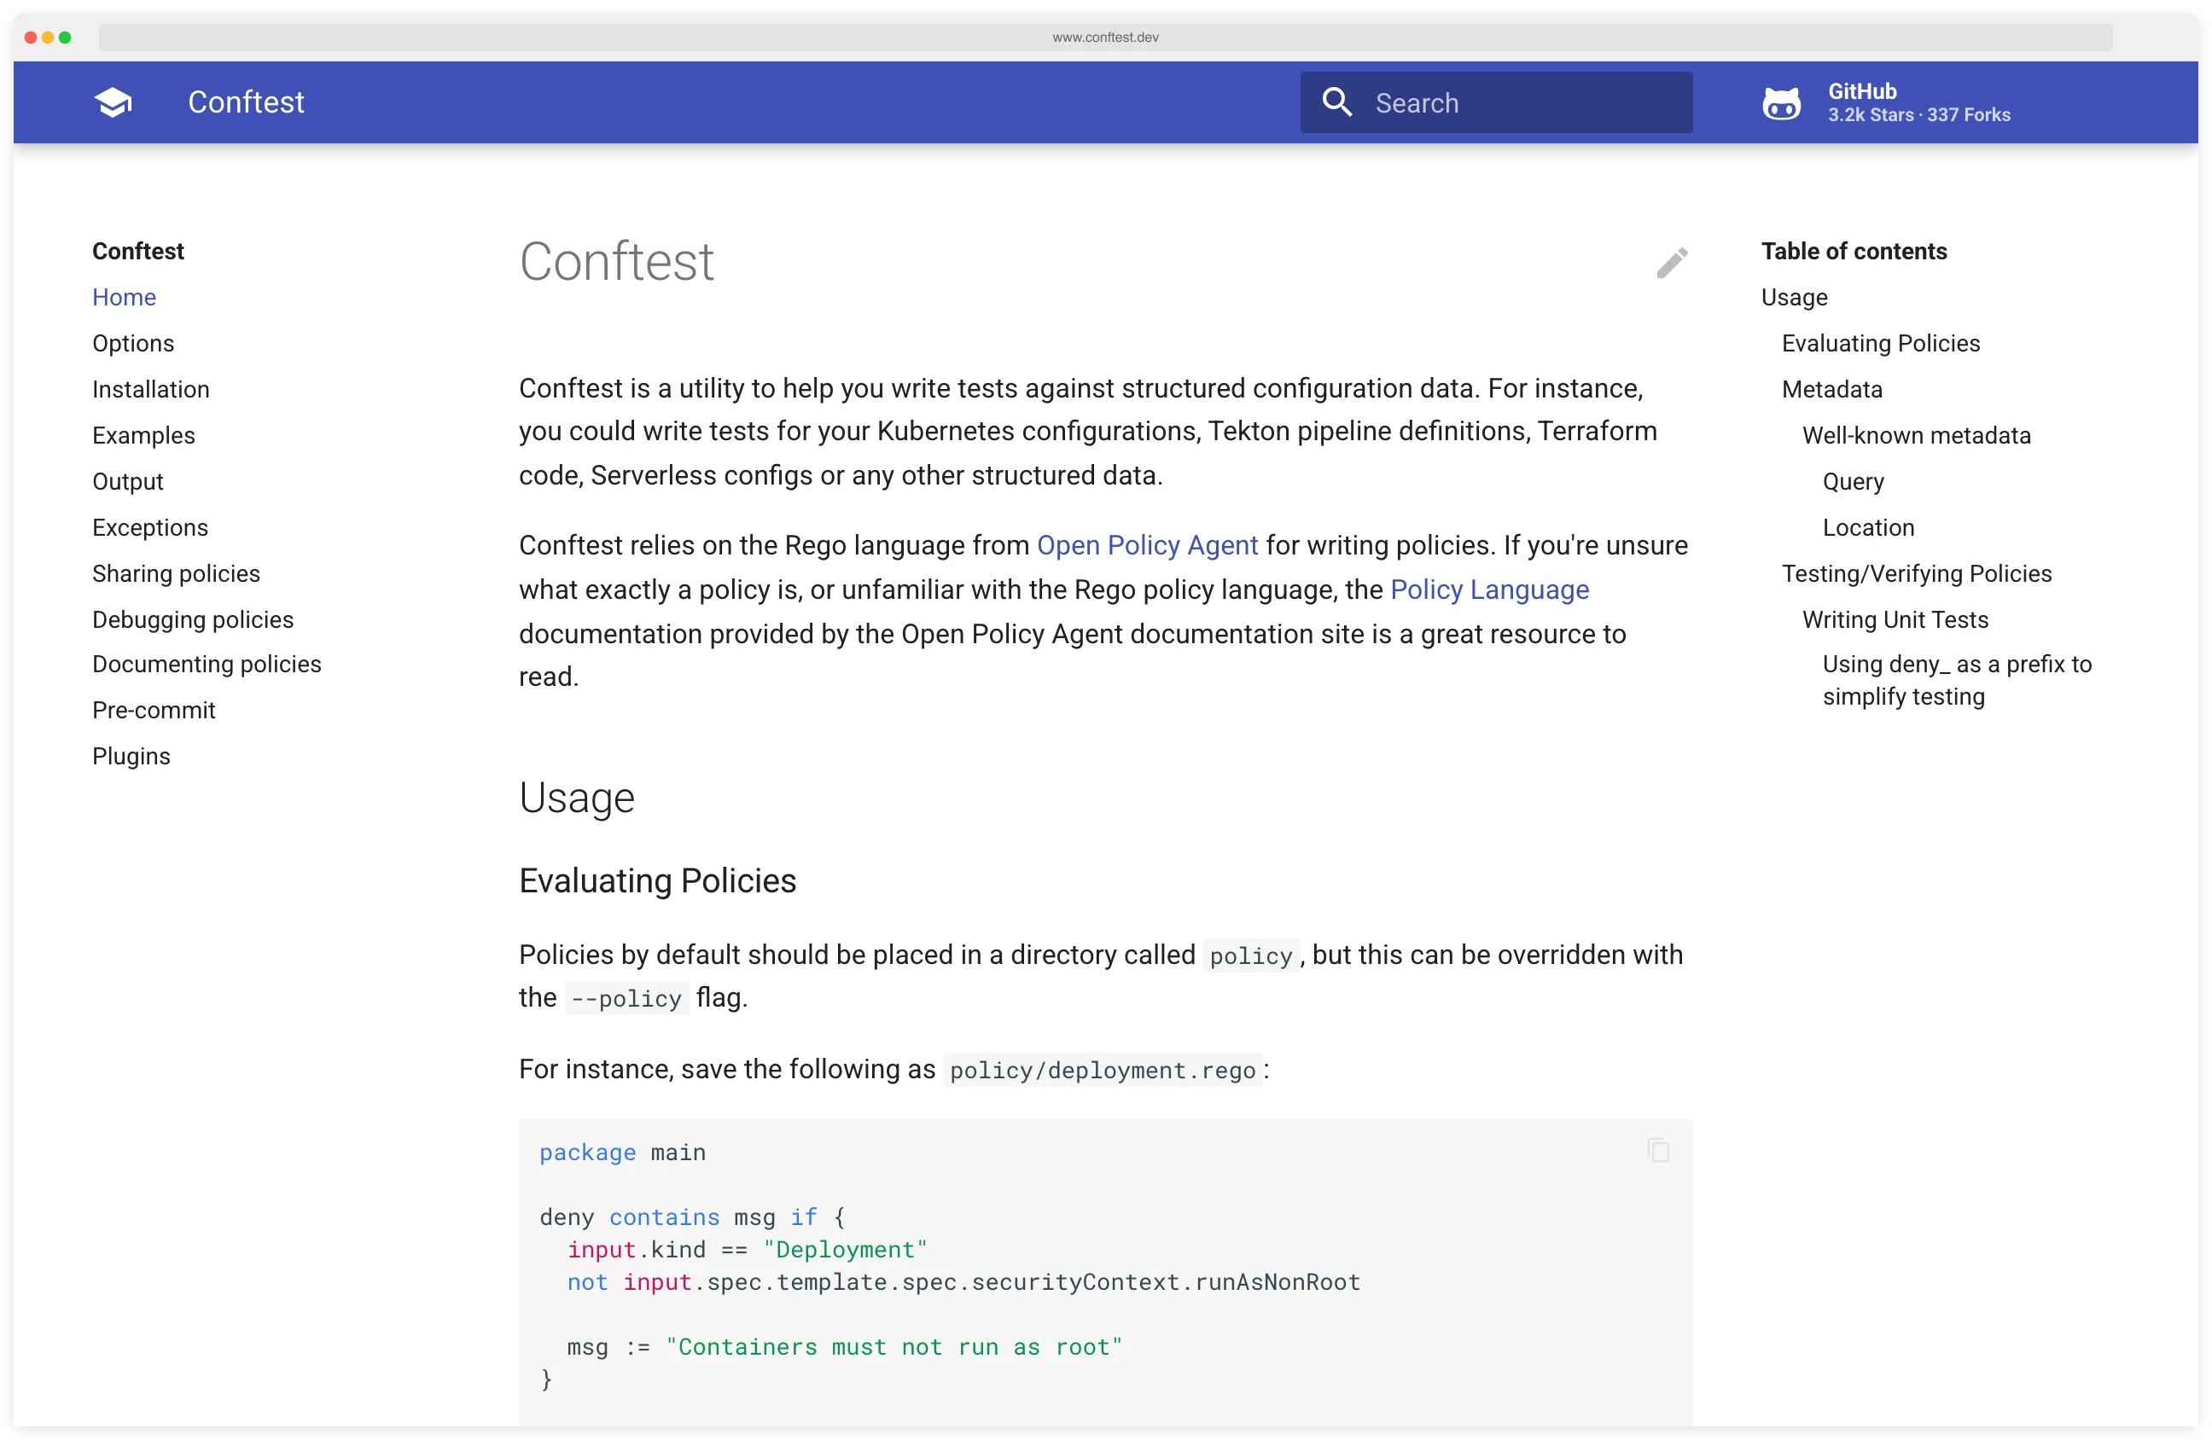Click the GitHub octocat icon
2212x1440 pixels.
click(1782, 103)
